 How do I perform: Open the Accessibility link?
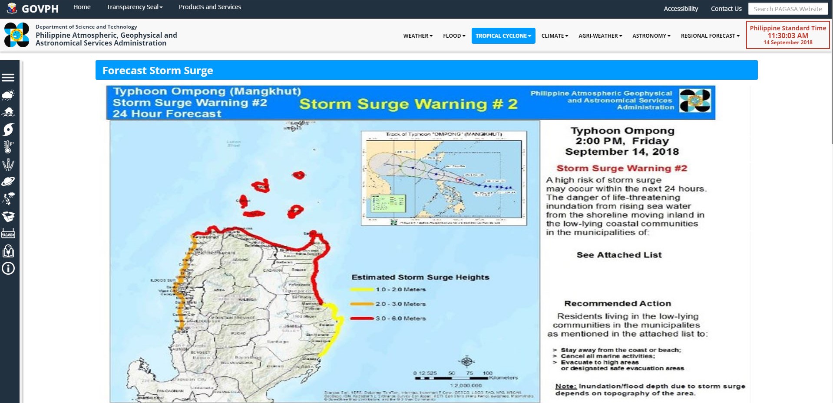click(681, 9)
